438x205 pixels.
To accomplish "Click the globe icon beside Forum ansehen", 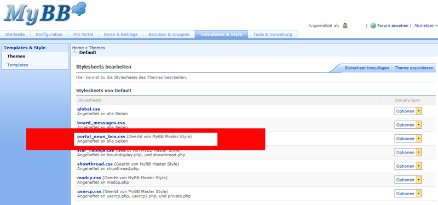I will pos(373,25).
